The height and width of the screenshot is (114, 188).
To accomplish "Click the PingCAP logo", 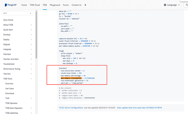I will pos(11,5).
